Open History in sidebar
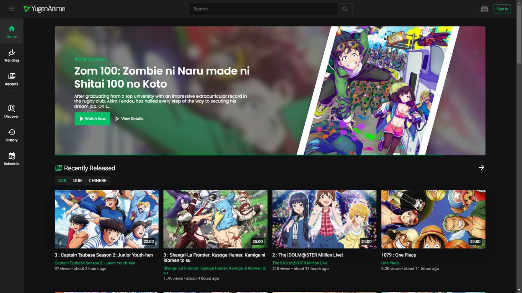522x293 pixels. click(x=12, y=135)
